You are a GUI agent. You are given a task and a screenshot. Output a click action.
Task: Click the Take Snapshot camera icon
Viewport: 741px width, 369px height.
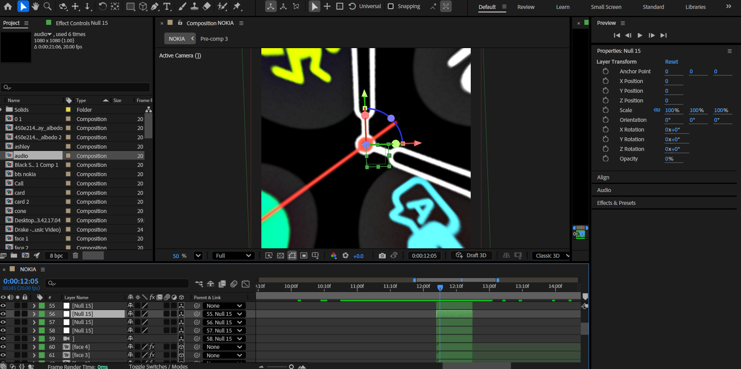(x=382, y=256)
